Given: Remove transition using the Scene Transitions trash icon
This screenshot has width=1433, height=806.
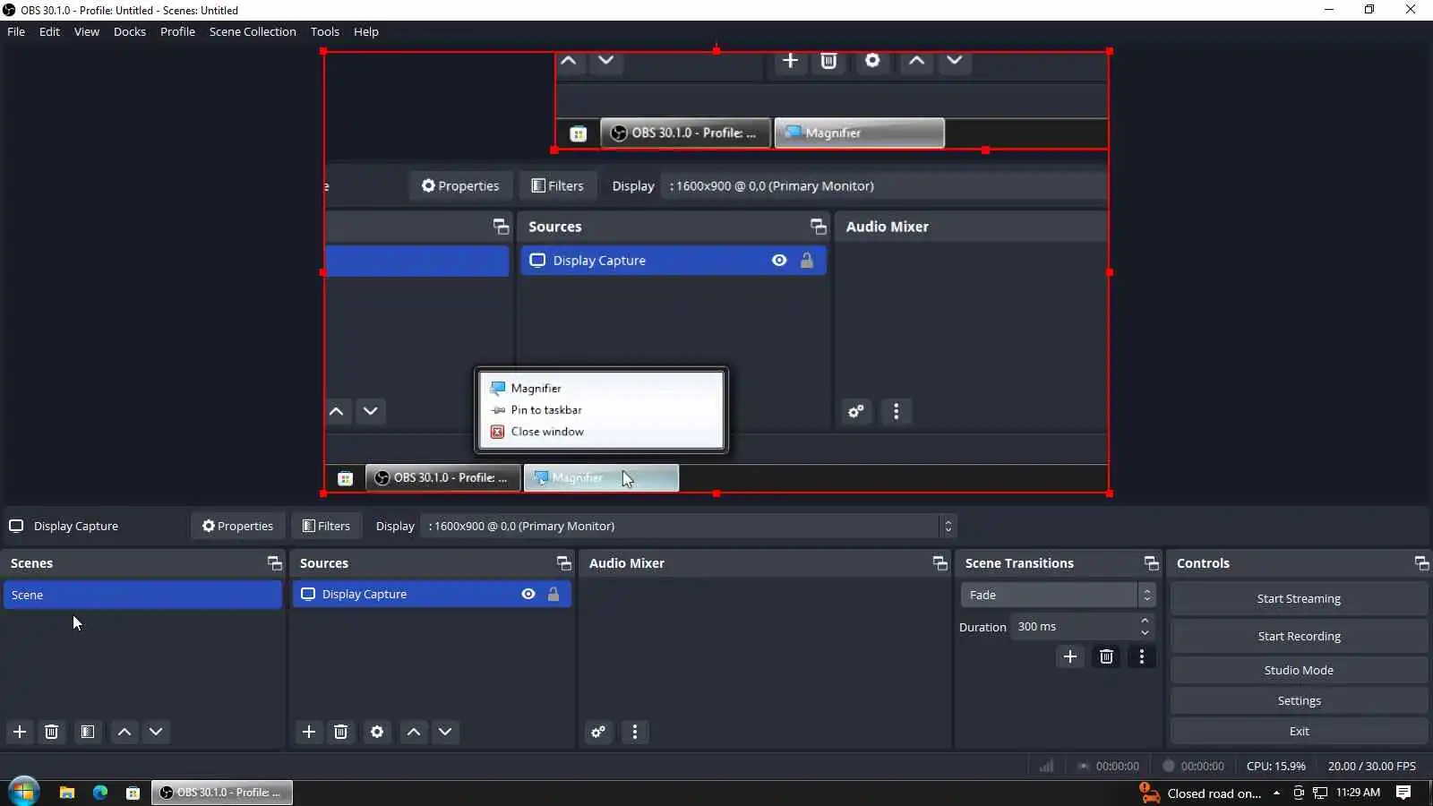Looking at the screenshot, I should pos(1106,656).
